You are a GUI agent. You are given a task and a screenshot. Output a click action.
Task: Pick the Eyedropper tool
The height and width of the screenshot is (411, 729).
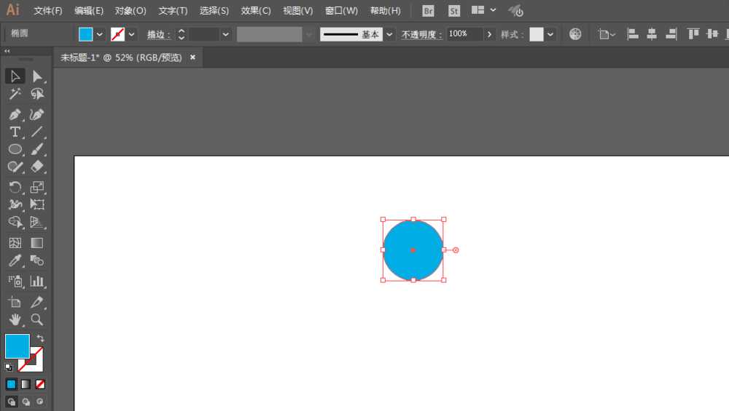15,260
